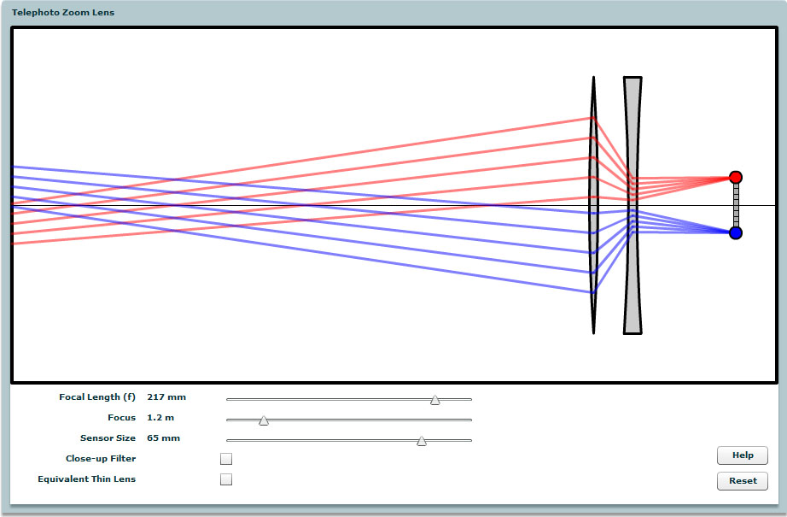Click the right end of the Focal Length track
The image size is (787, 517).
pyautogui.click(x=469, y=398)
